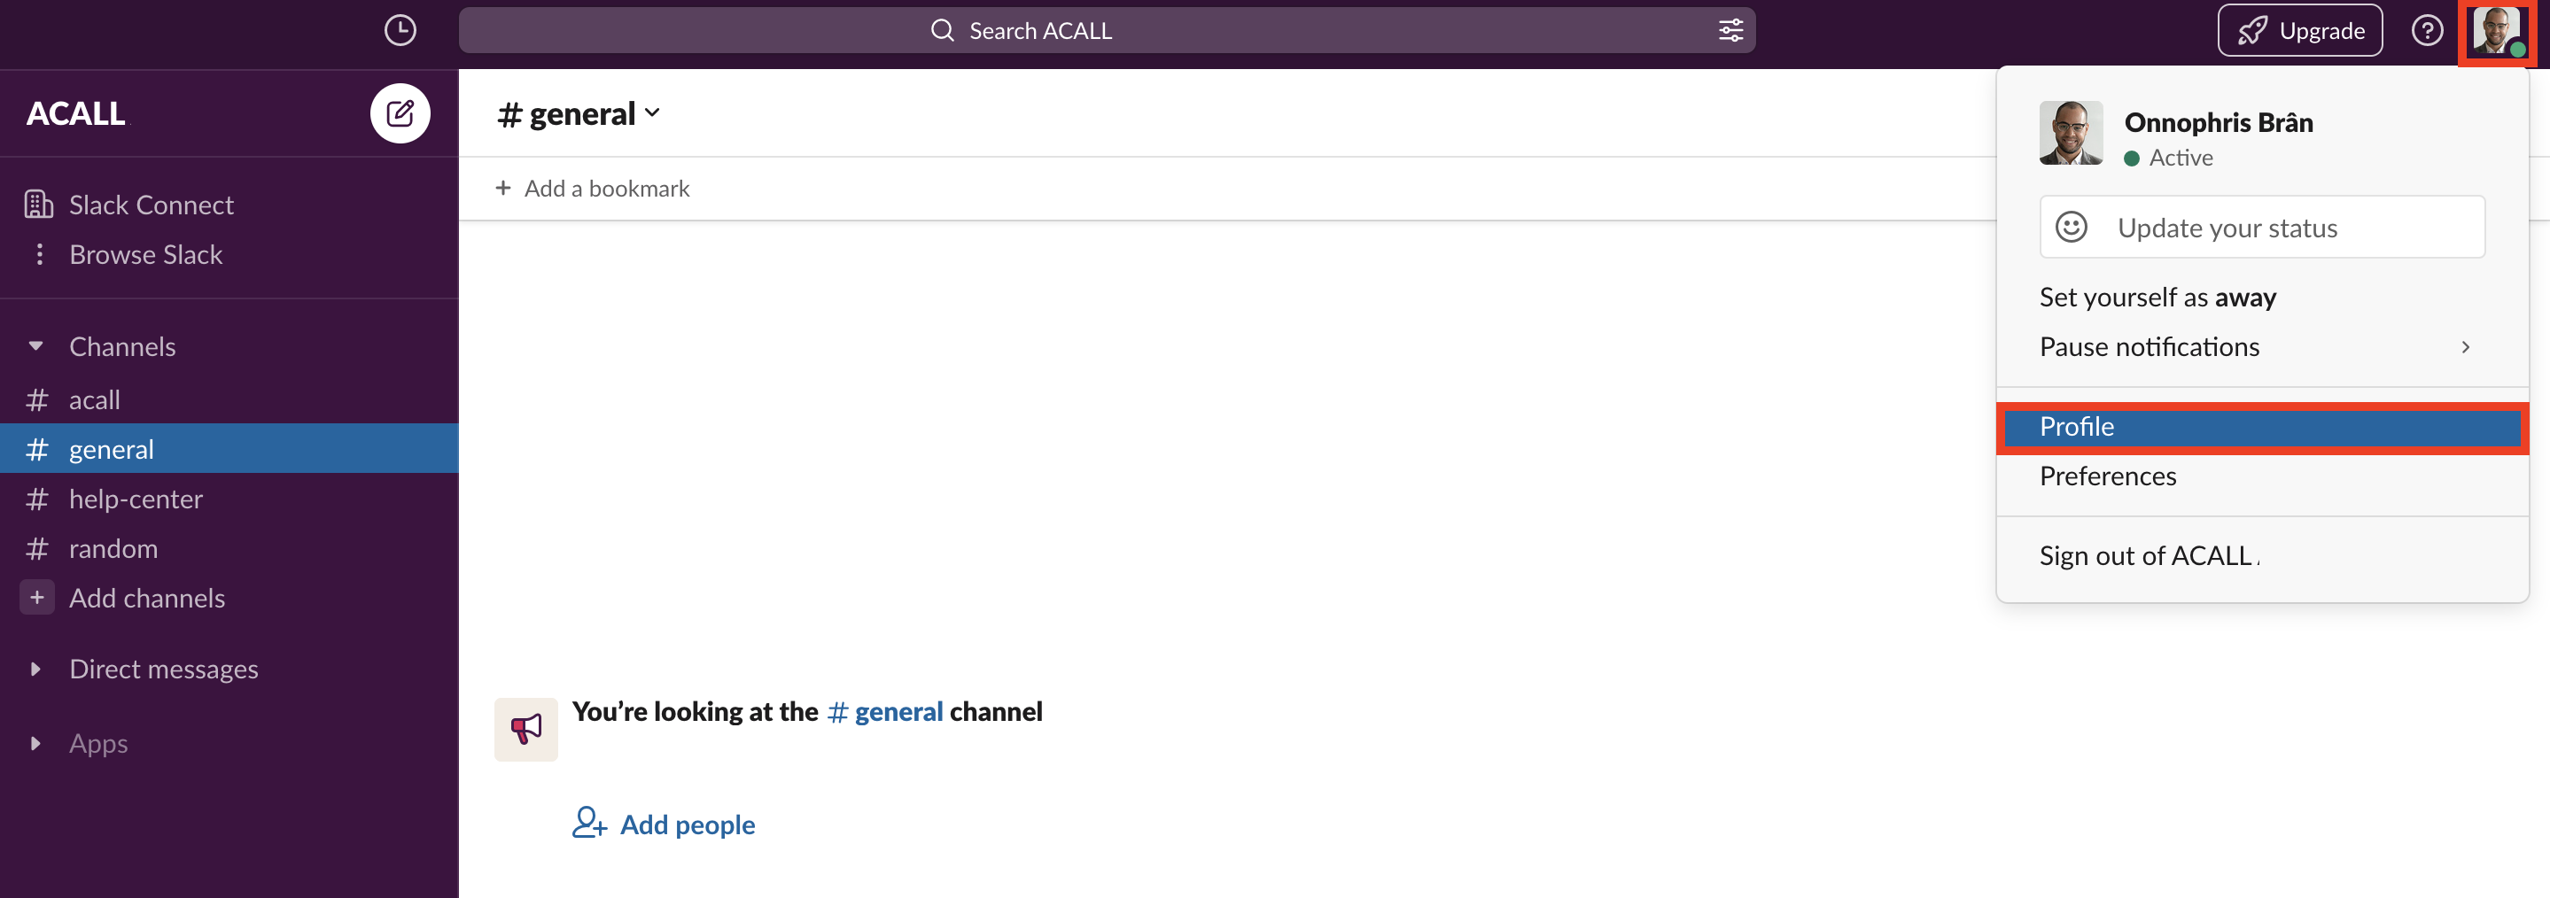Click the profile photo in dropdown menu
The width and height of the screenshot is (2550, 898).
tap(2071, 133)
